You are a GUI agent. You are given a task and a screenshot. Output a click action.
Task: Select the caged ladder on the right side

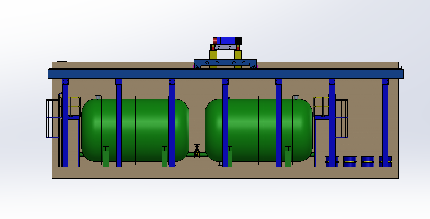pos(342,119)
